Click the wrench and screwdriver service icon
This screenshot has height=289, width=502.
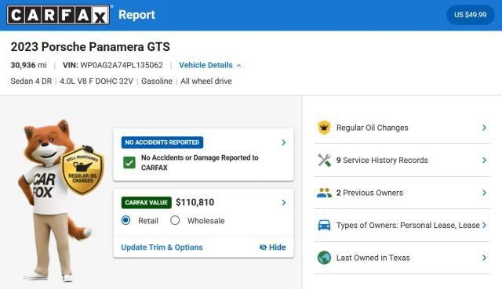(x=324, y=161)
